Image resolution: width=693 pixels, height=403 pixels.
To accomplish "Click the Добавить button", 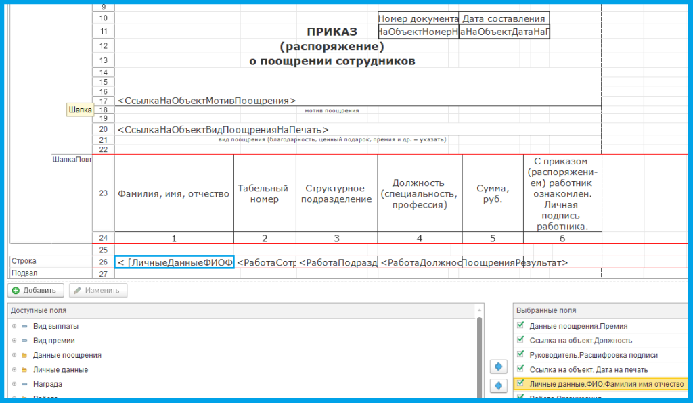I will click(x=36, y=291).
